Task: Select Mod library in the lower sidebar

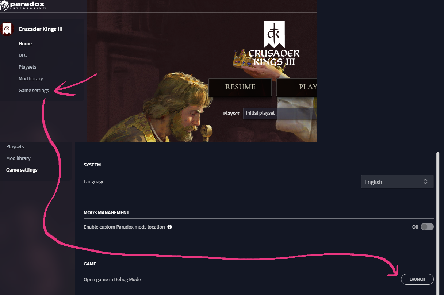Action: tap(18, 158)
